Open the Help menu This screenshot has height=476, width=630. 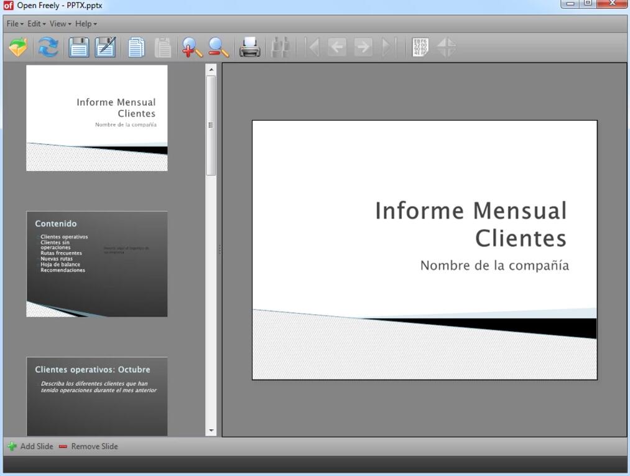click(86, 24)
